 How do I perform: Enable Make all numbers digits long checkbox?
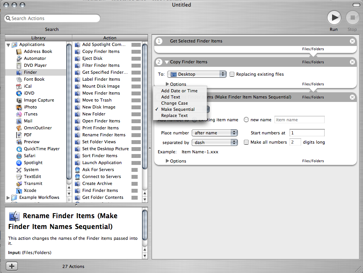[246, 142]
